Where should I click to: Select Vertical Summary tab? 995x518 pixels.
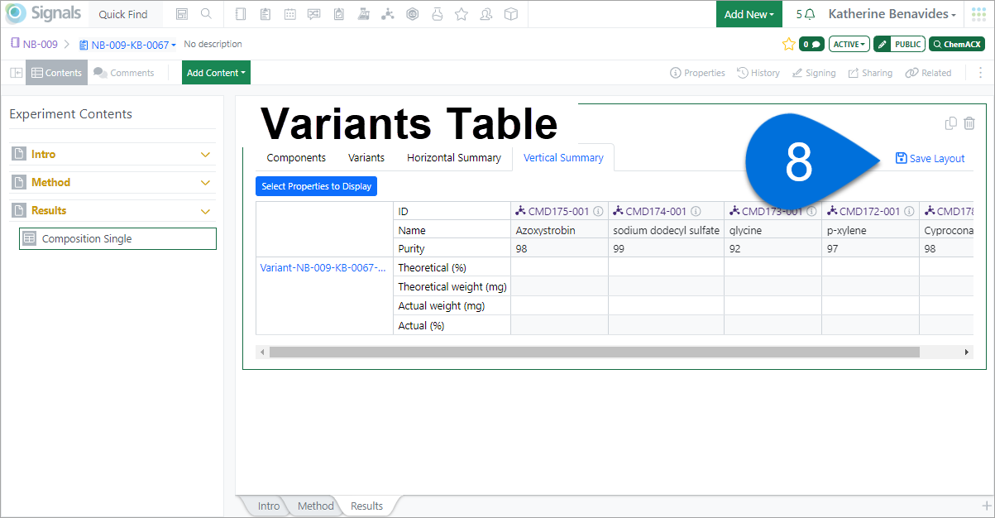click(563, 157)
